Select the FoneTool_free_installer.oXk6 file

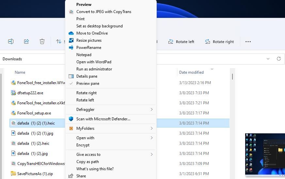pyautogui.click(x=41, y=103)
